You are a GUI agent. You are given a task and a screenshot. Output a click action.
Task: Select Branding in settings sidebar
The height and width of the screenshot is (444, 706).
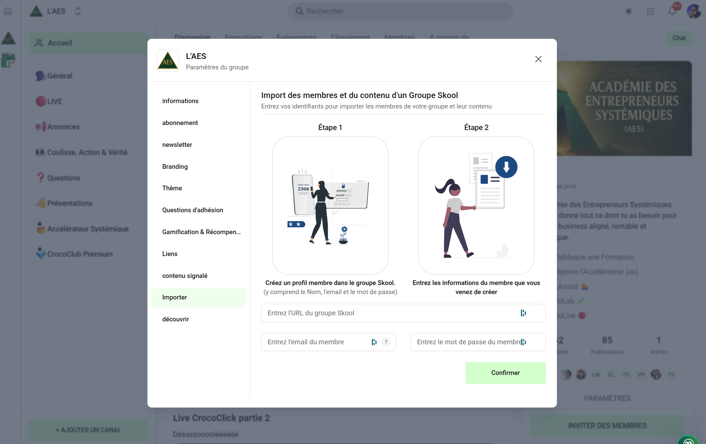coord(199,167)
